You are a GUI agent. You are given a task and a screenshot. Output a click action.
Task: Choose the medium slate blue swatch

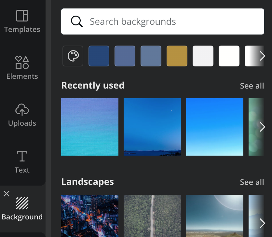click(125, 56)
